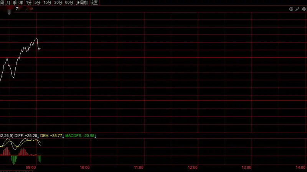
Task: Click the DIFF indicator value label
Action: (x=26, y=136)
